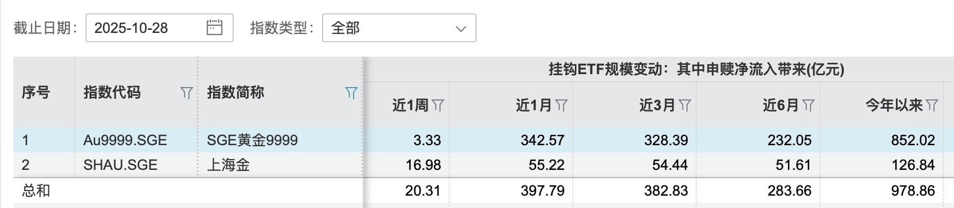This screenshot has height=208, width=954.
Task: Select the SHAU.SGE index code
Action: click(120, 165)
